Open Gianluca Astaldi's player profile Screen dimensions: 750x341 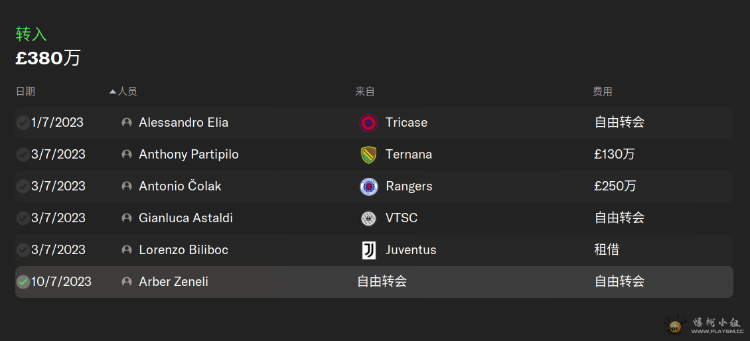pyautogui.click(x=186, y=218)
